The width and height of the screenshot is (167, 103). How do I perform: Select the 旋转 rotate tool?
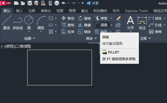point(85,18)
